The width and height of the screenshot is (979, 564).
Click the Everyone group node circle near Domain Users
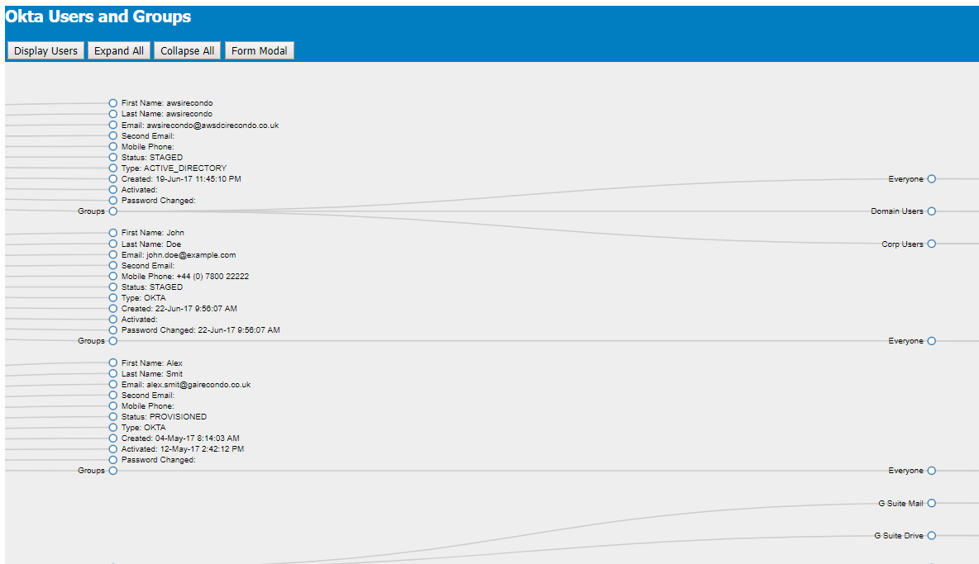coord(932,178)
